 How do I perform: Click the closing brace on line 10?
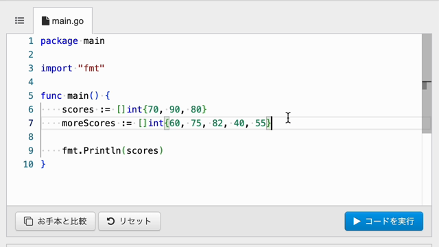[x=43, y=164]
